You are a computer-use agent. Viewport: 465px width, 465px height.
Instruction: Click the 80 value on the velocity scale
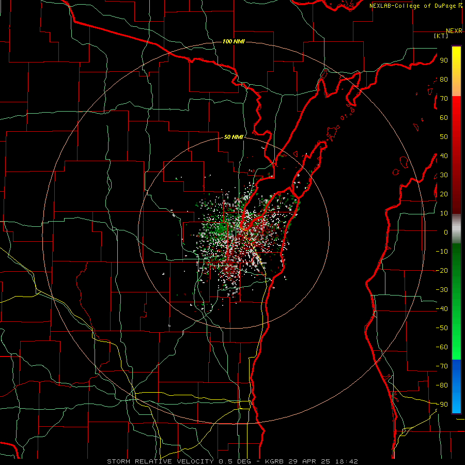tap(444, 80)
